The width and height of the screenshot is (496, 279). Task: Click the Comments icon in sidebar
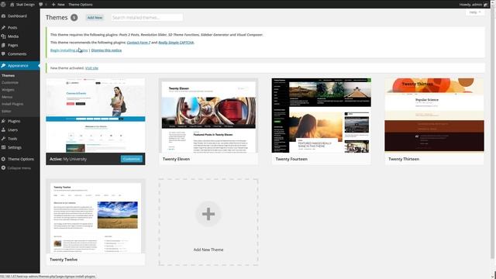pyautogui.click(x=3, y=53)
